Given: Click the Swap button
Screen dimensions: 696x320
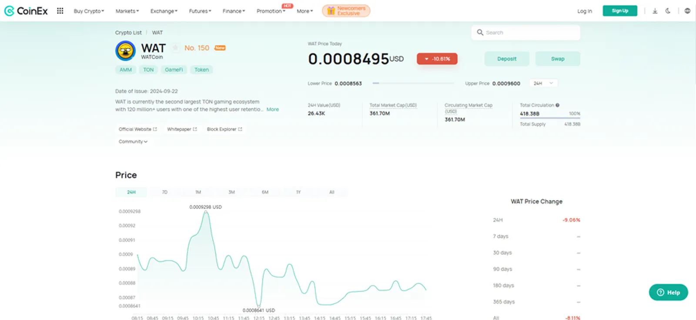Looking at the screenshot, I should 558,59.
